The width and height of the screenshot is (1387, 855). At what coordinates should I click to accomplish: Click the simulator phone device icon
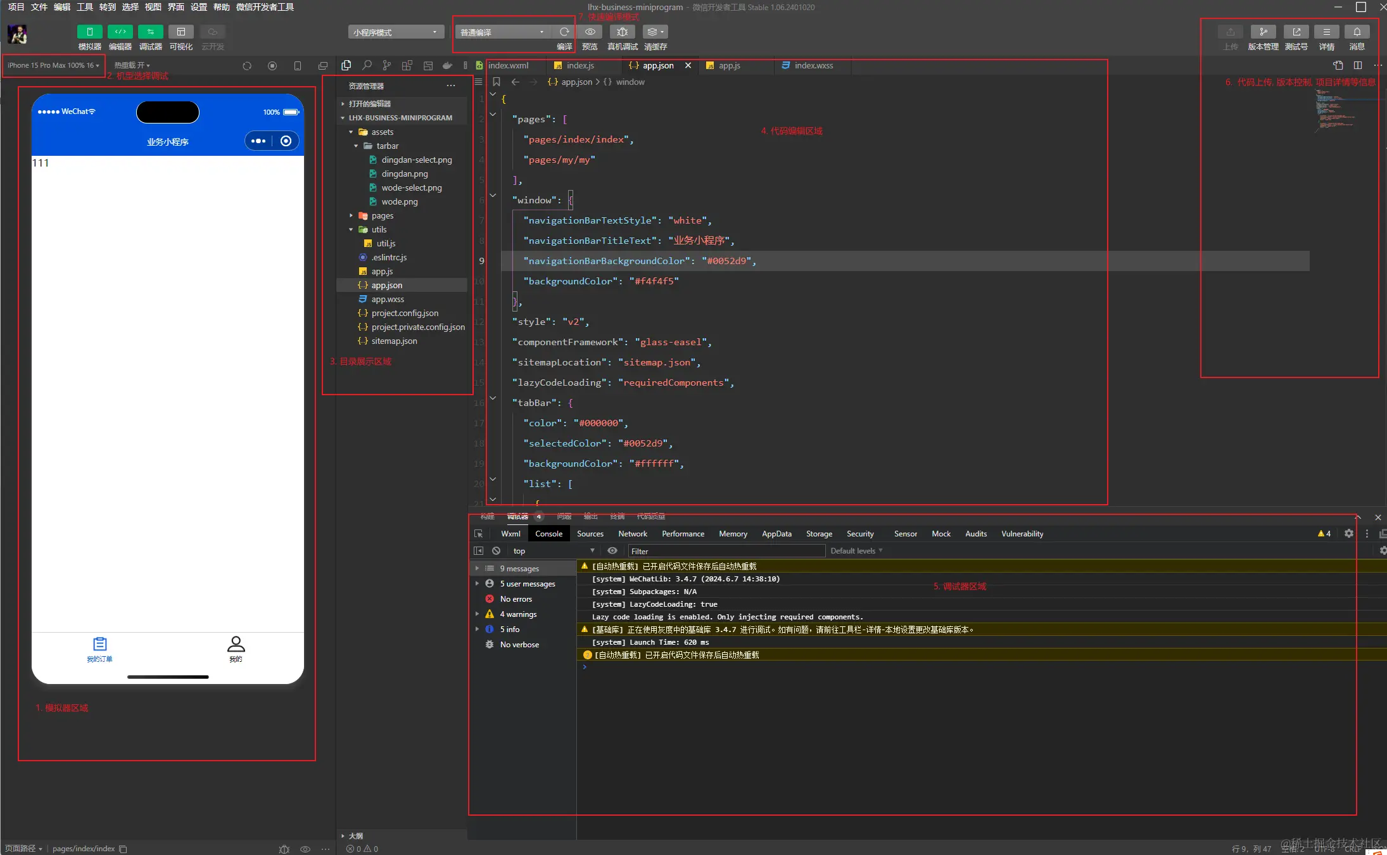click(x=298, y=66)
